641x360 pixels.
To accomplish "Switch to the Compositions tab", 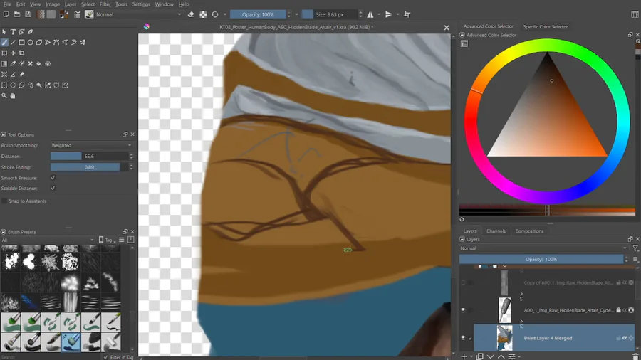I will [529, 231].
